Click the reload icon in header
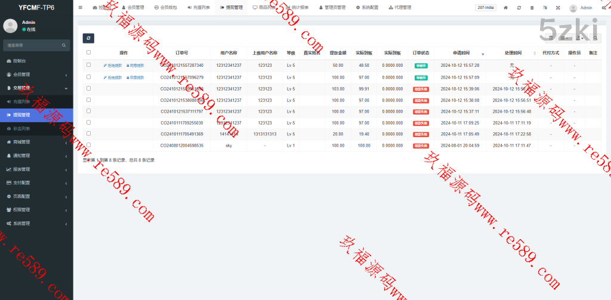 pos(519,8)
